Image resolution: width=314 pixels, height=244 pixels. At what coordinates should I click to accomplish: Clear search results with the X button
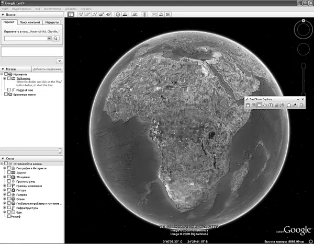click(60, 61)
